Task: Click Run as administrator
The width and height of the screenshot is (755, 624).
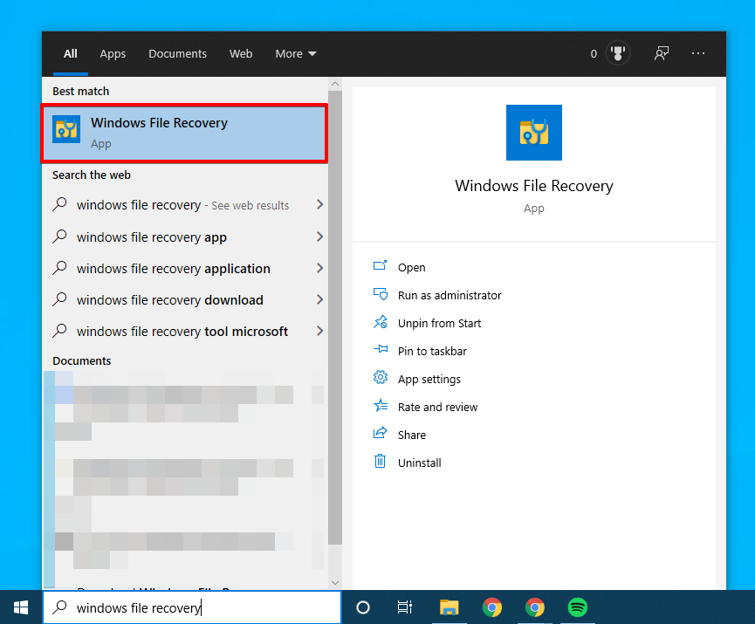Action: (450, 295)
